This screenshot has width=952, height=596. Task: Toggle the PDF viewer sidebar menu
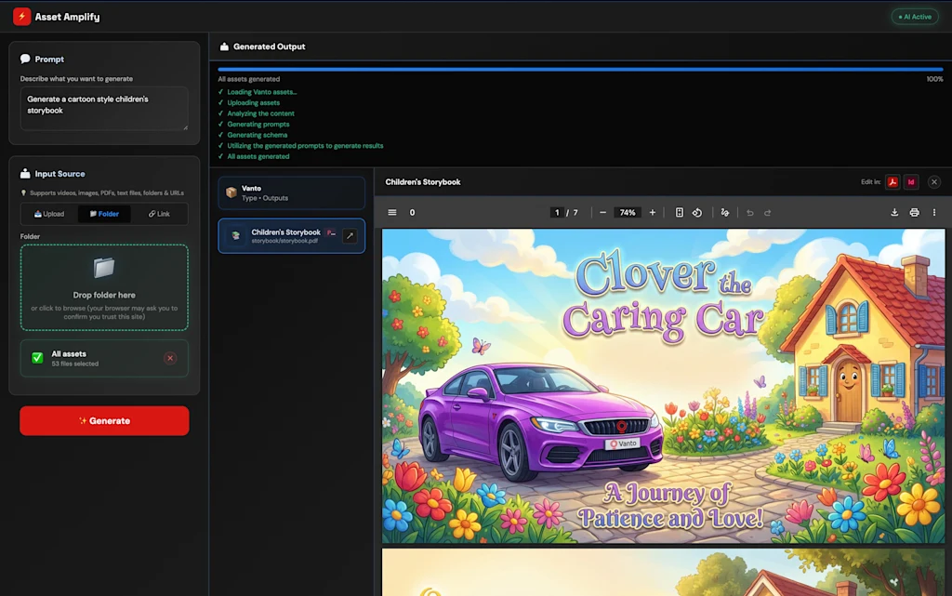click(x=392, y=213)
